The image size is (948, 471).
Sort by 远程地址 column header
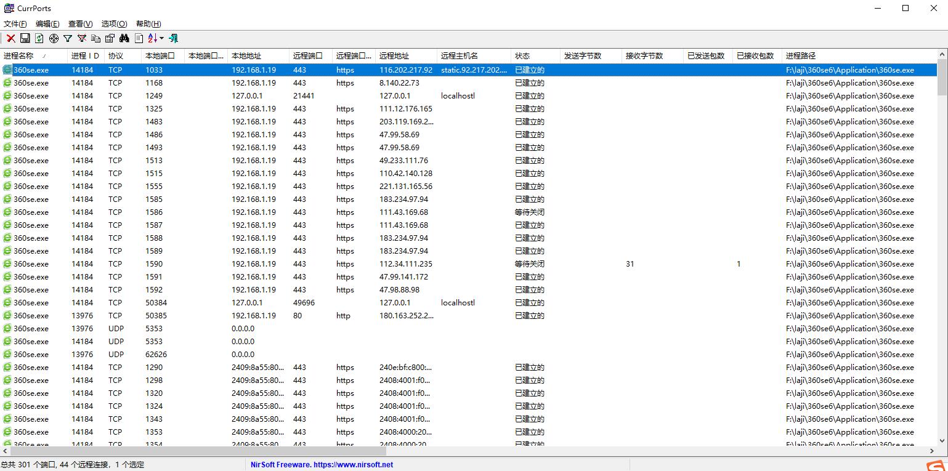point(394,55)
